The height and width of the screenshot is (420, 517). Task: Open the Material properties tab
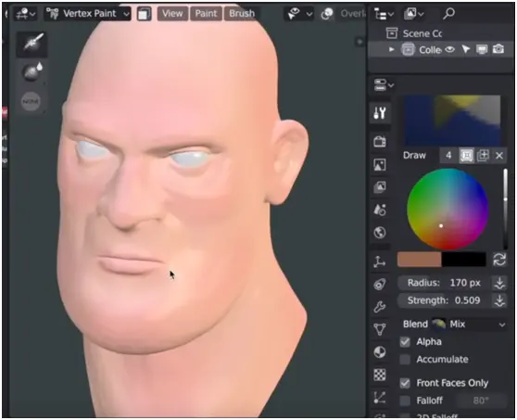380,352
